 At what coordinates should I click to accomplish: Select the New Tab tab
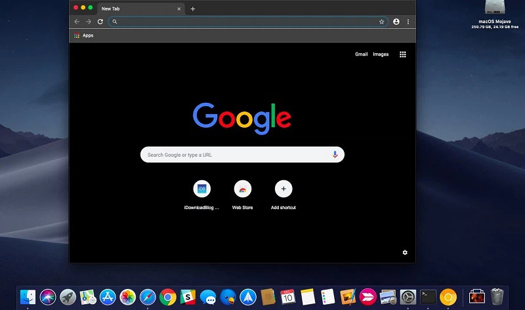pyautogui.click(x=140, y=9)
